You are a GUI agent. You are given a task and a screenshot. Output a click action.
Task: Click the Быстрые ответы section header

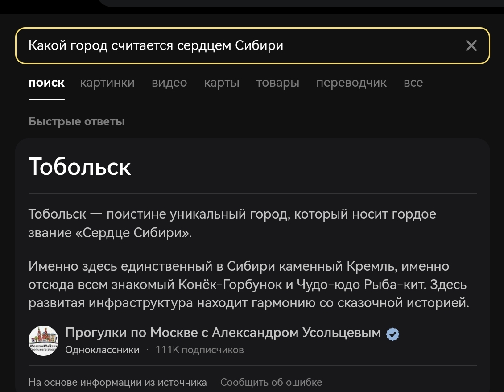click(x=77, y=121)
